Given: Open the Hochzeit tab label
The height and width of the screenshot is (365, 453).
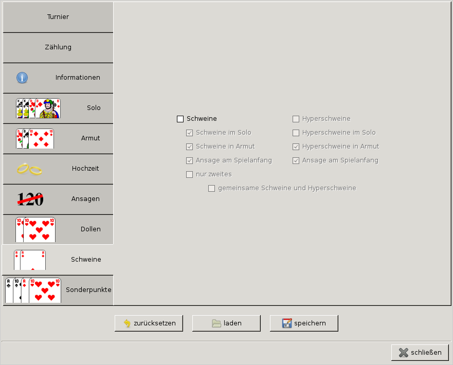Looking at the screenshot, I should click(x=85, y=169).
